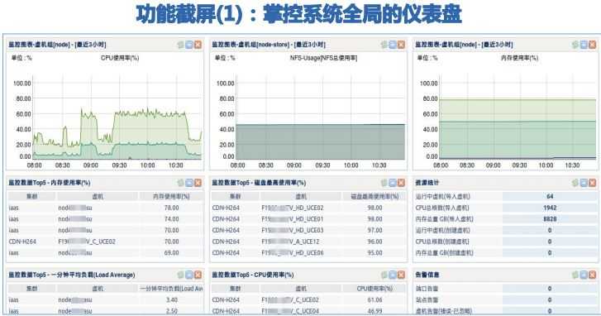Click 运行中虚机(导入虚机) value 64
601x316 pixels.
click(550, 196)
